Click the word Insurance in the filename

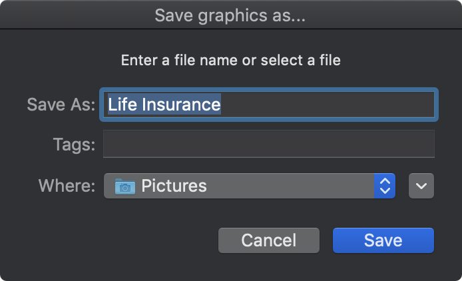tap(181, 105)
